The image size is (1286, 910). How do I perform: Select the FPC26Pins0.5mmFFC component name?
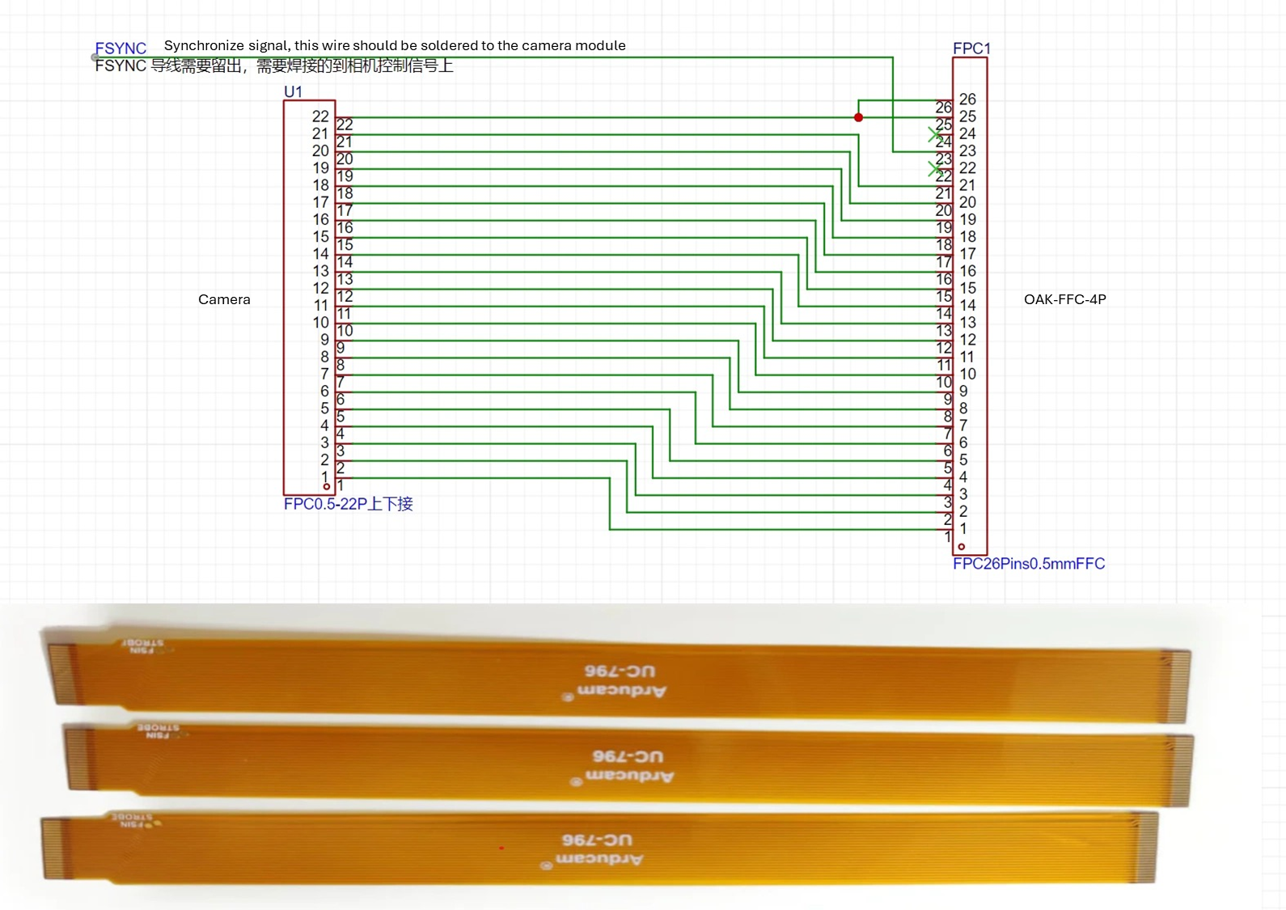(x=1028, y=564)
